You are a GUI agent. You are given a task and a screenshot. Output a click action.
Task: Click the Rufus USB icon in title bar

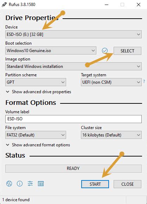pyautogui.click(x=4, y=5)
